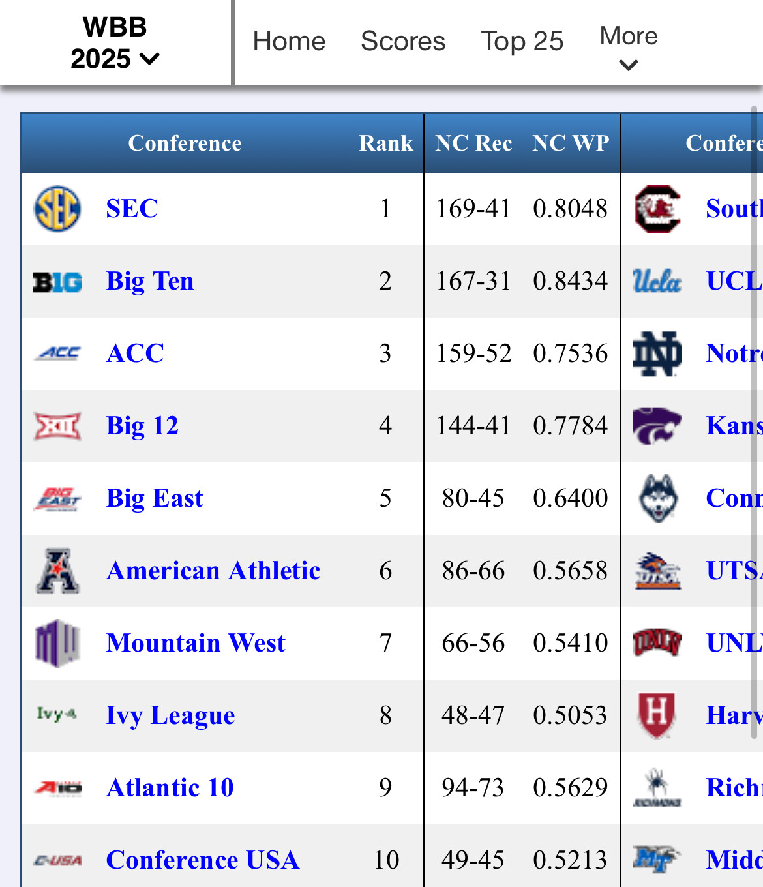Open the Ivy League conference link

click(170, 715)
